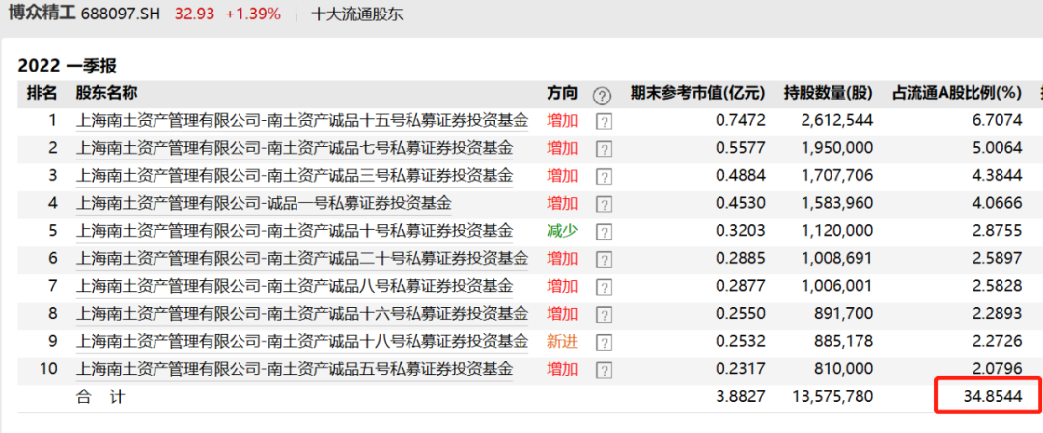Open shareholder 南土资产诚品三号私募证券投资基金 link
1043x433 pixels.
coord(296,176)
